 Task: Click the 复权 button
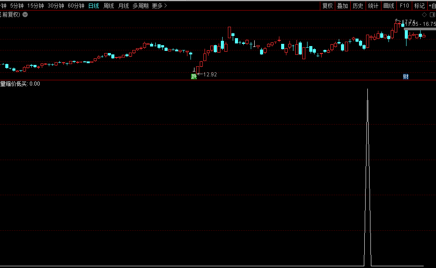[x=327, y=6]
